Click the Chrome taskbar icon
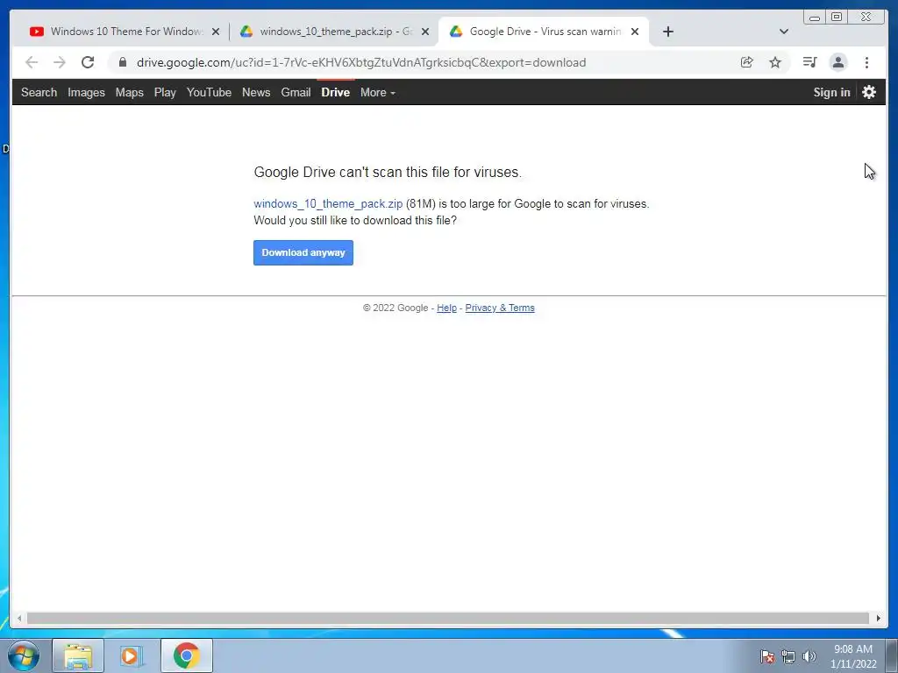The image size is (898, 673). click(186, 655)
